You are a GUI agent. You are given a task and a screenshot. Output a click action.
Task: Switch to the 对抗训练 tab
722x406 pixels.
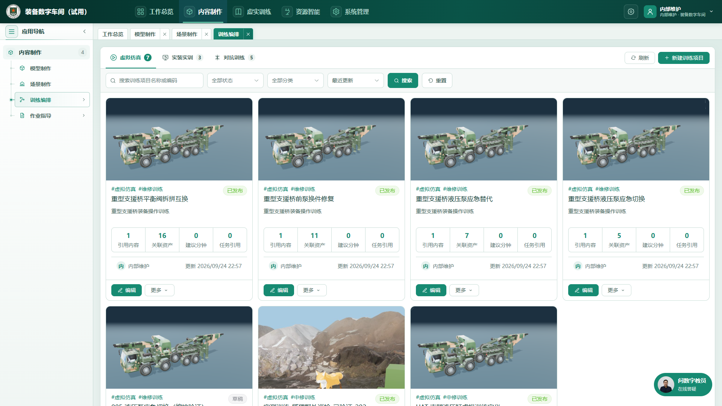(234, 58)
